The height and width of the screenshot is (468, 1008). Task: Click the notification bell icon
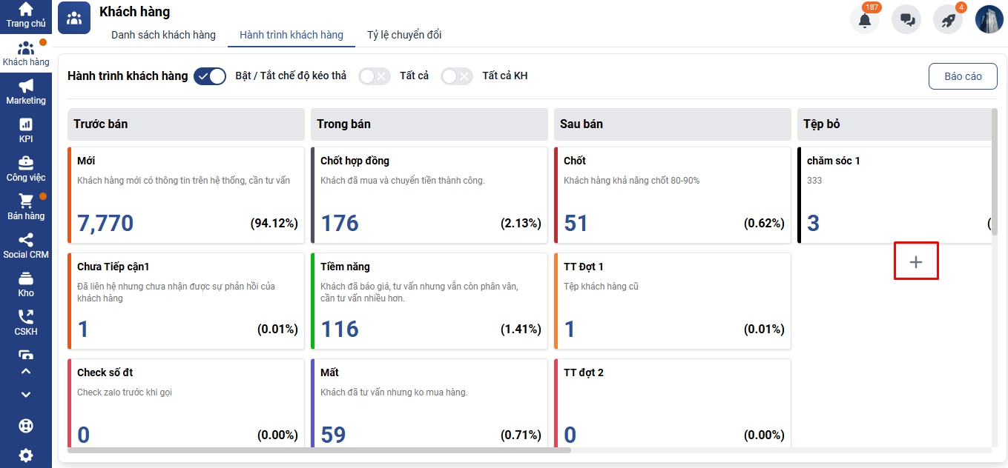(865, 20)
